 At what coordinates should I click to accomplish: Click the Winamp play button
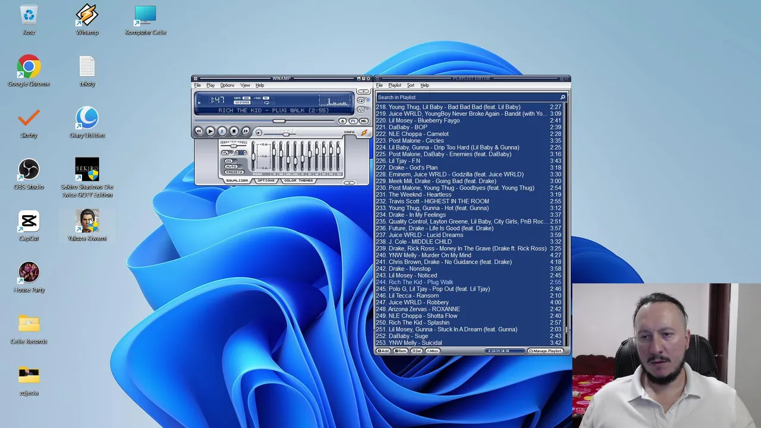(210, 131)
